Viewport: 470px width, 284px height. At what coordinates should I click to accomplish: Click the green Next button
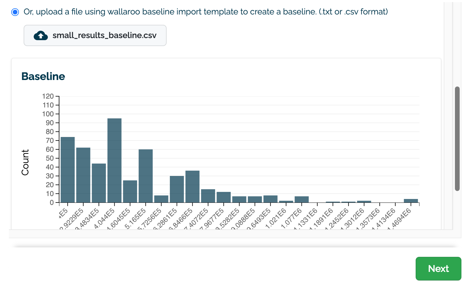click(438, 268)
